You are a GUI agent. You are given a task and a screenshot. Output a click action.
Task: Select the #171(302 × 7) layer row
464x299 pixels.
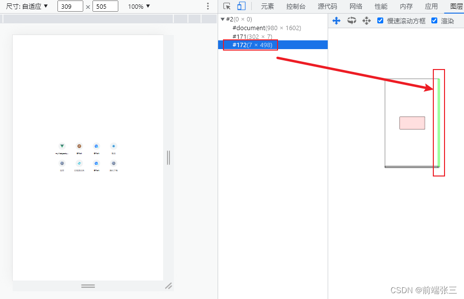273,36
